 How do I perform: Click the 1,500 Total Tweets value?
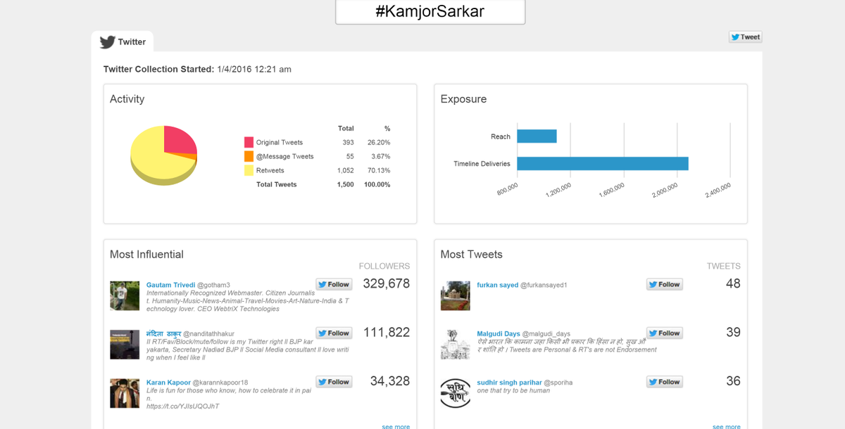pos(345,184)
